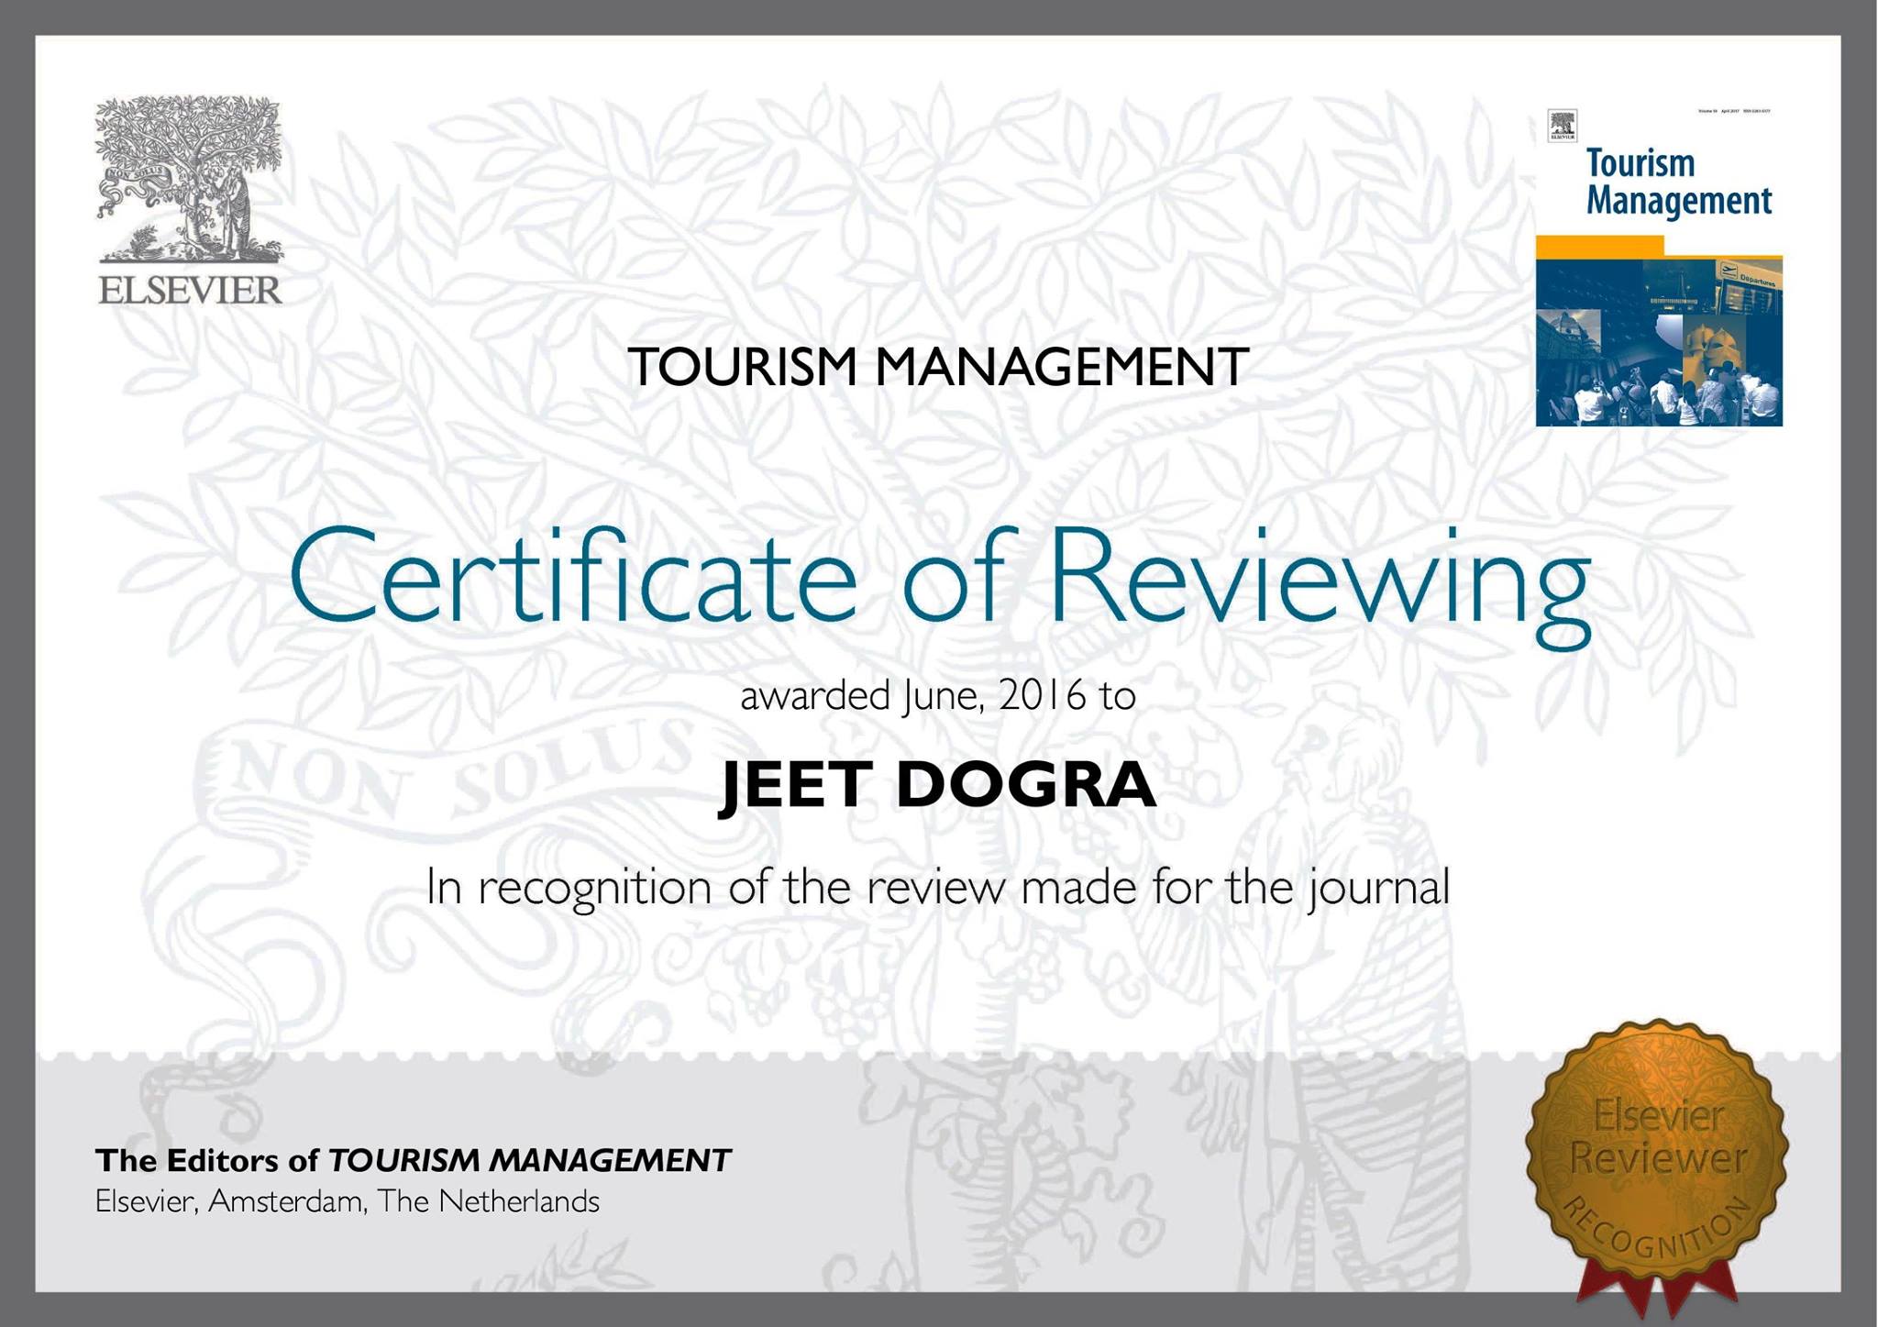
Task: Click 'Elsevier, Amsterdam, The Netherlands' address line
Action: [348, 1201]
